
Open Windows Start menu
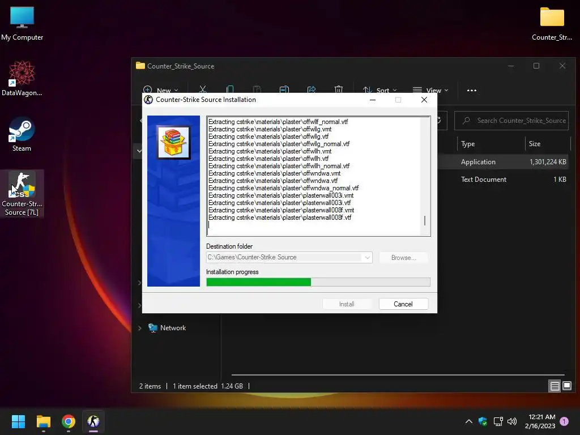(18, 421)
